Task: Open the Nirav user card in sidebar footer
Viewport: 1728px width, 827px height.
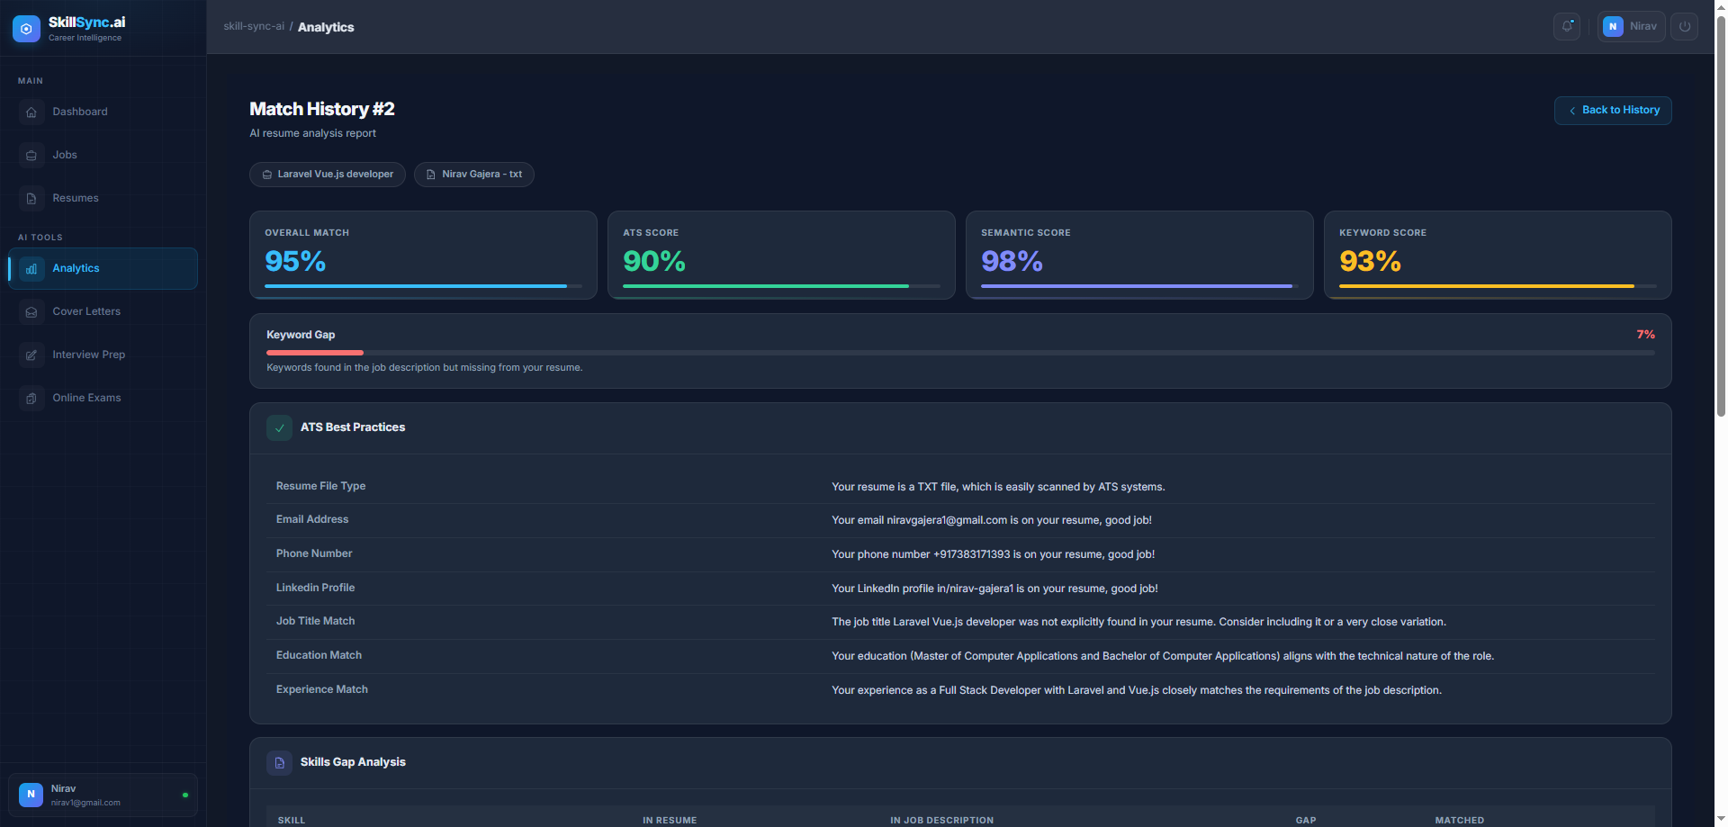Action: pyautogui.click(x=103, y=796)
